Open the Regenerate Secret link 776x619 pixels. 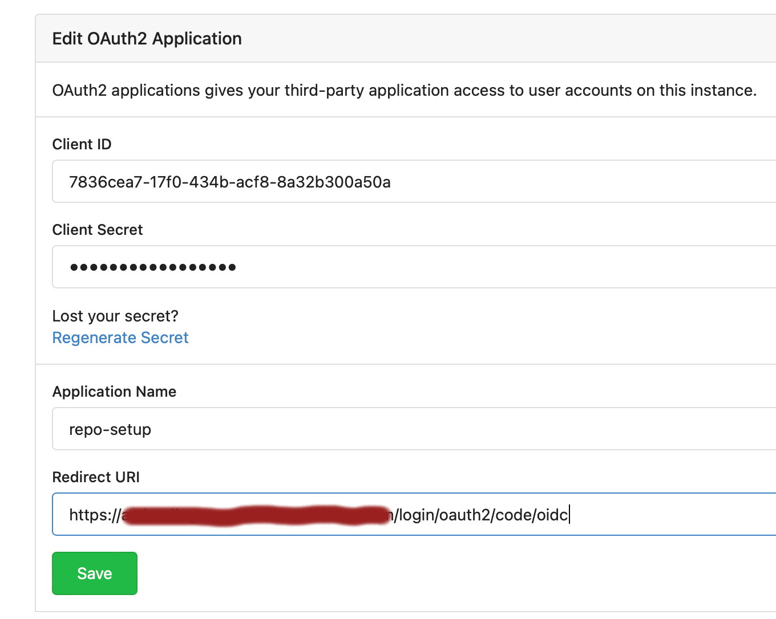coord(120,338)
